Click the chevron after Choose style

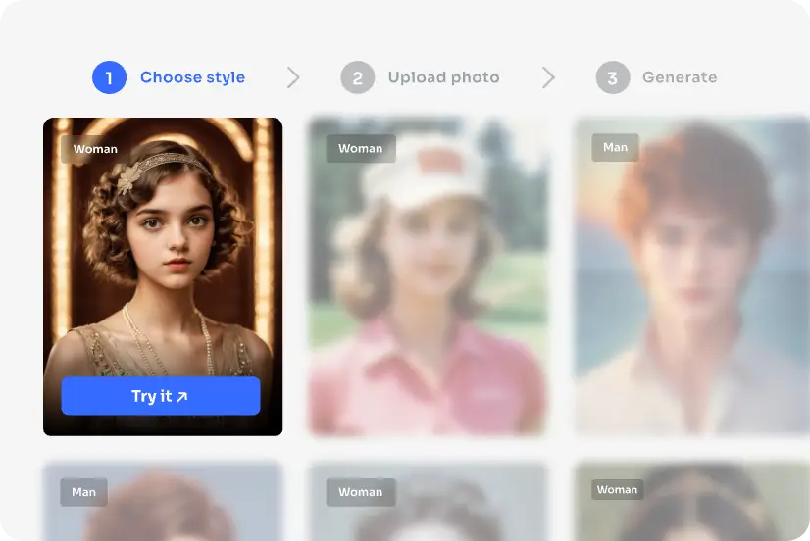coord(293,77)
